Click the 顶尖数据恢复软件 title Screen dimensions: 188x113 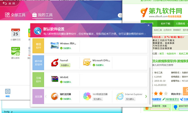tap(170, 61)
